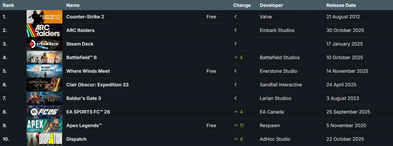Image resolution: width=393 pixels, height=146 pixels.
Task: Click the change arrow in Where Winds Meet row
Action: coord(236,71)
